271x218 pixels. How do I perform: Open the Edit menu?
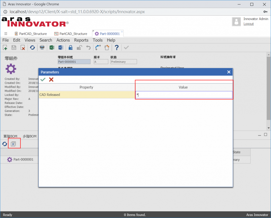click(17, 40)
